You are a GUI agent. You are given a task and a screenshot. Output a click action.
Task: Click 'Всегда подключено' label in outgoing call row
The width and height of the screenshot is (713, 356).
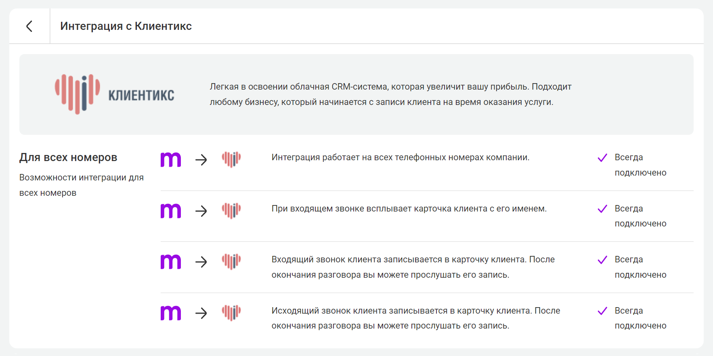click(640, 318)
